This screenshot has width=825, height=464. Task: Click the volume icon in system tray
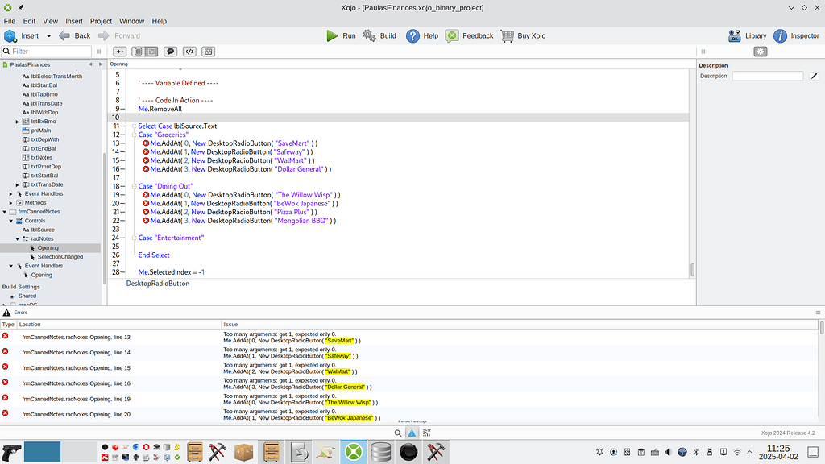(x=668, y=452)
